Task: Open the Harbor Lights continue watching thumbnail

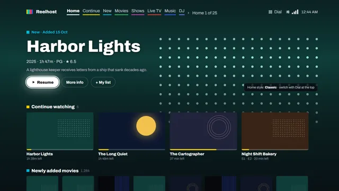Action: click(x=60, y=131)
